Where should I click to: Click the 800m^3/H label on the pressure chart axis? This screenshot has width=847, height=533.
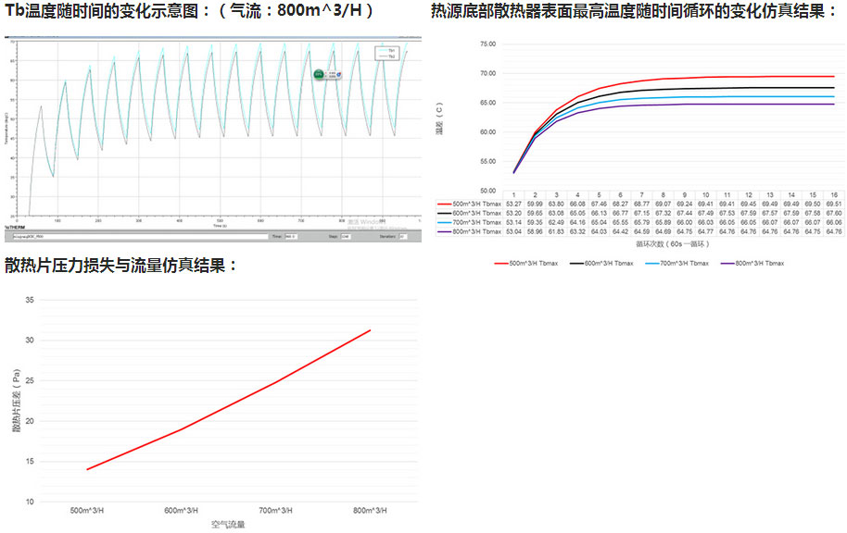[370, 511]
